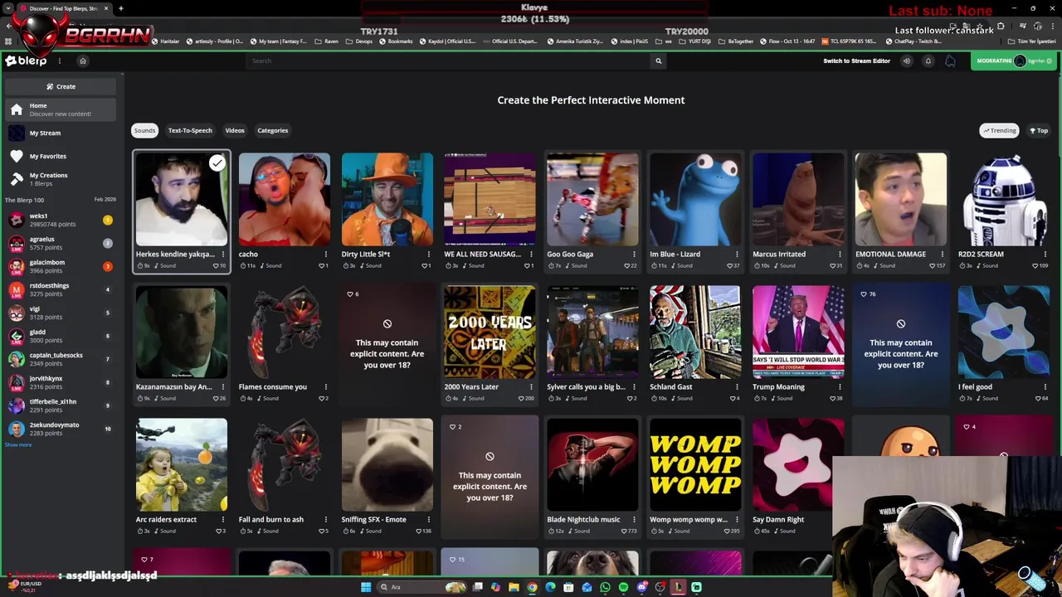Viewport: 1062px width, 597px height.
Task: Click the mascot icon next to bell
Action: pyautogui.click(x=950, y=61)
